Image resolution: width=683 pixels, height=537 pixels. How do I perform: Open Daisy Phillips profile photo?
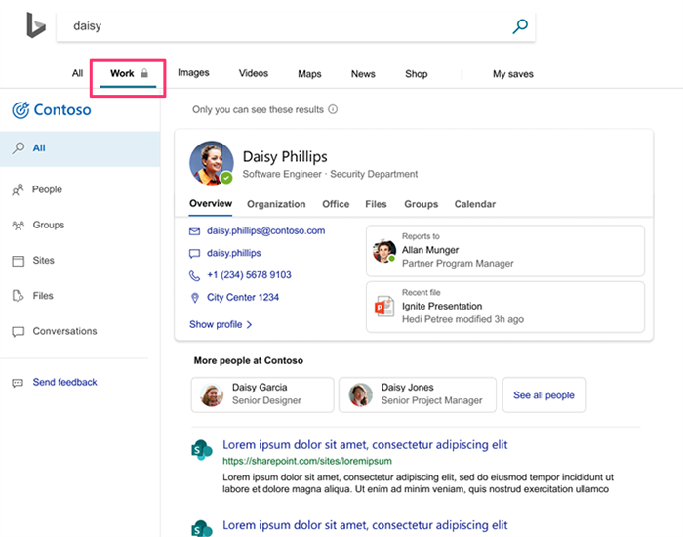pyautogui.click(x=212, y=163)
